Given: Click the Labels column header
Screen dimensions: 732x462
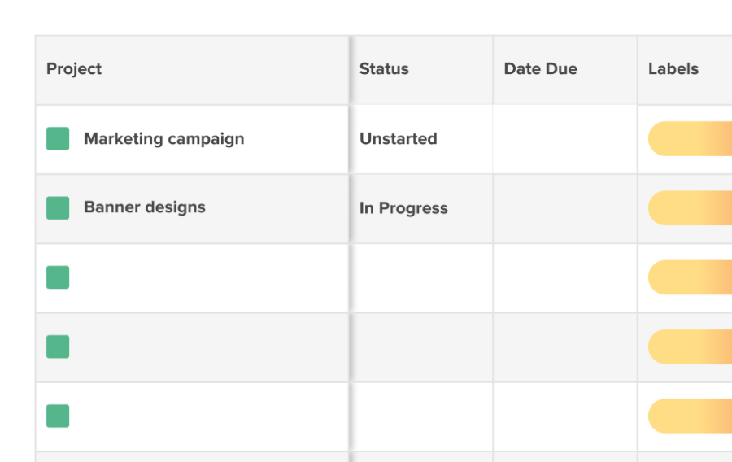Looking at the screenshot, I should 673,69.
